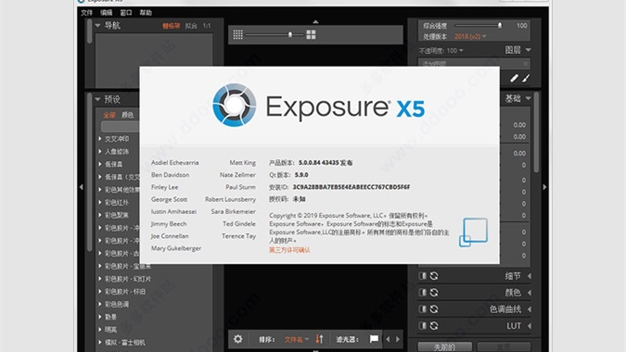Image resolution: width=626 pixels, height=352 pixels.
Task: Open the 帮助 menu
Action: click(x=146, y=13)
